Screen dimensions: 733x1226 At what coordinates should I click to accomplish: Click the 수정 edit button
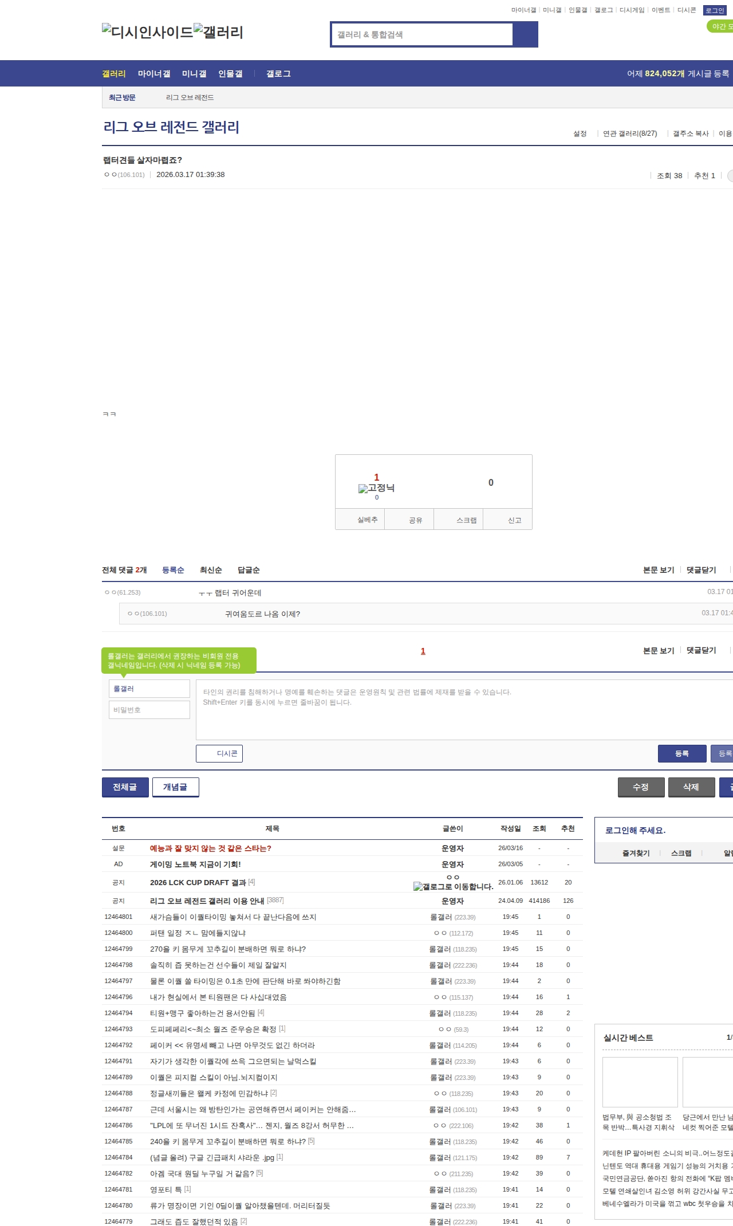click(x=641, y=787)
